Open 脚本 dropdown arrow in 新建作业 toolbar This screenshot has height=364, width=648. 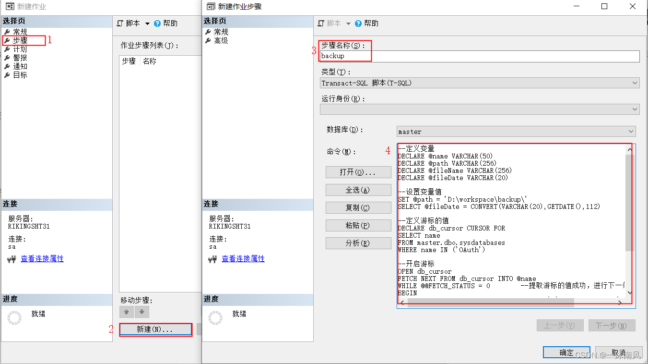147,24
